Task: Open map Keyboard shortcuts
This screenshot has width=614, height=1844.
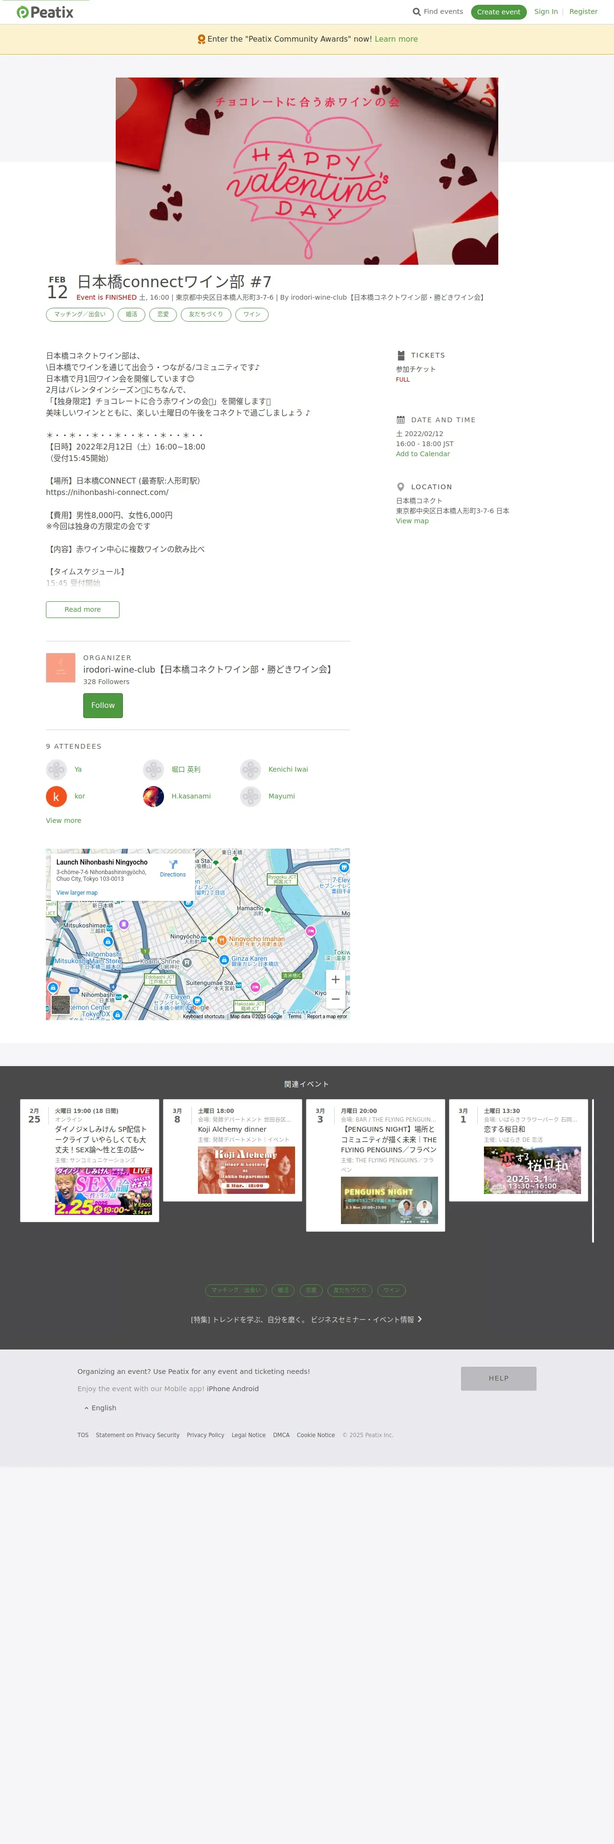Action: click(x=204, y=1016)
